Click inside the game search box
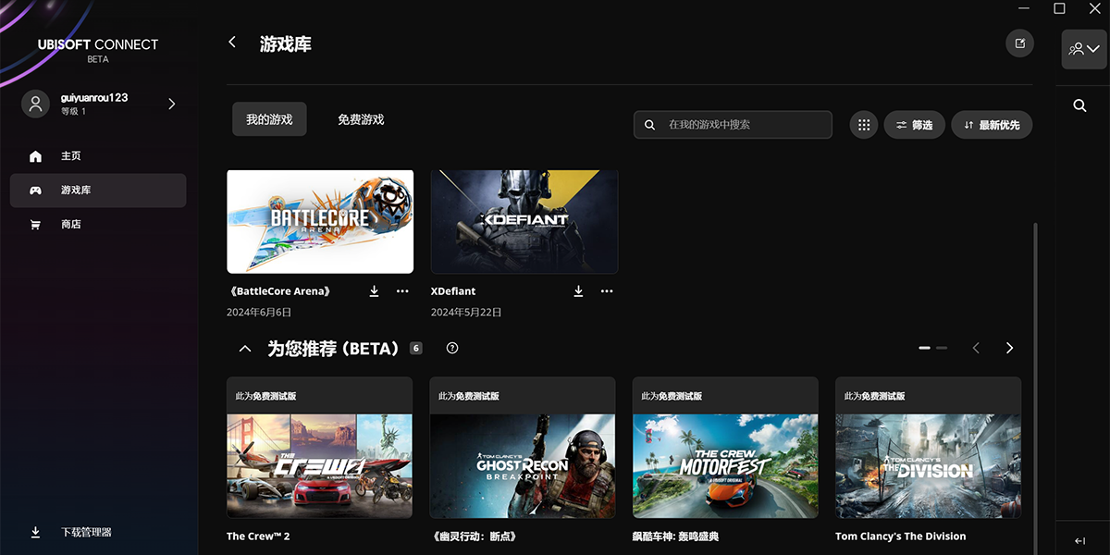The width and height of the screenshot is (1110, 555). pos(733,124)
